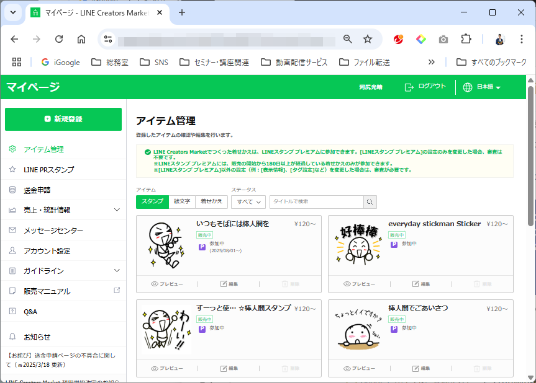Open the すべて status dropdown
This screenshot has width=536, height=383.
[248, 202]
